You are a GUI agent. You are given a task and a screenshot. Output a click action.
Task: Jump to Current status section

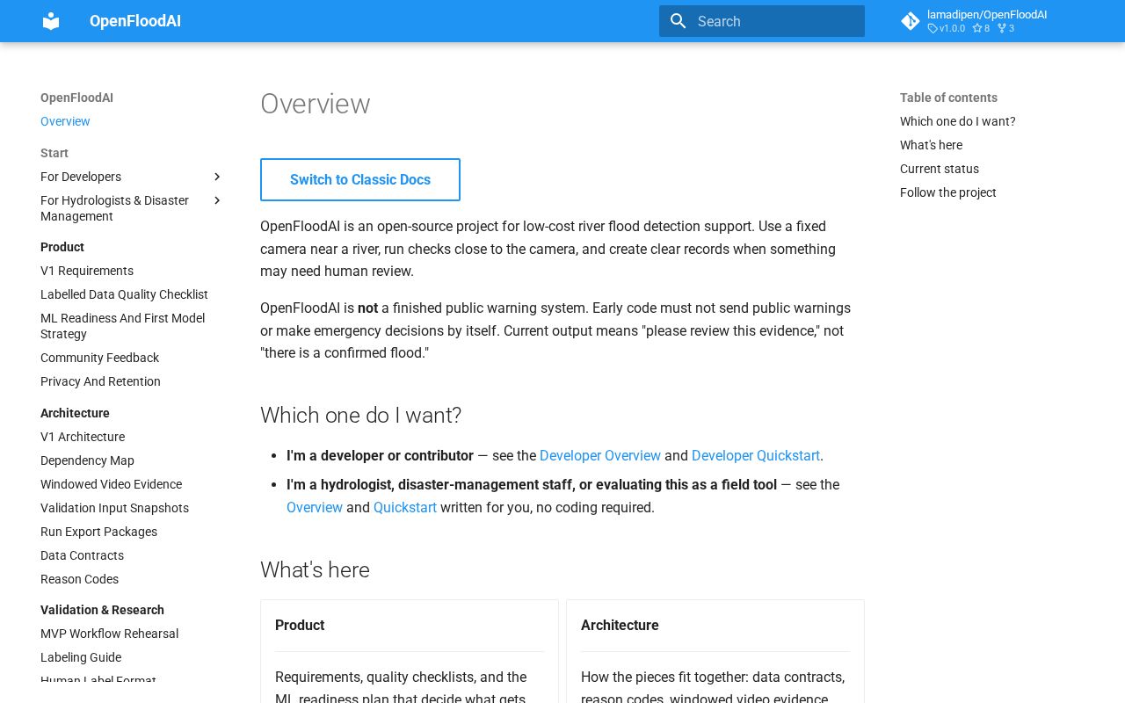[939, 169]
